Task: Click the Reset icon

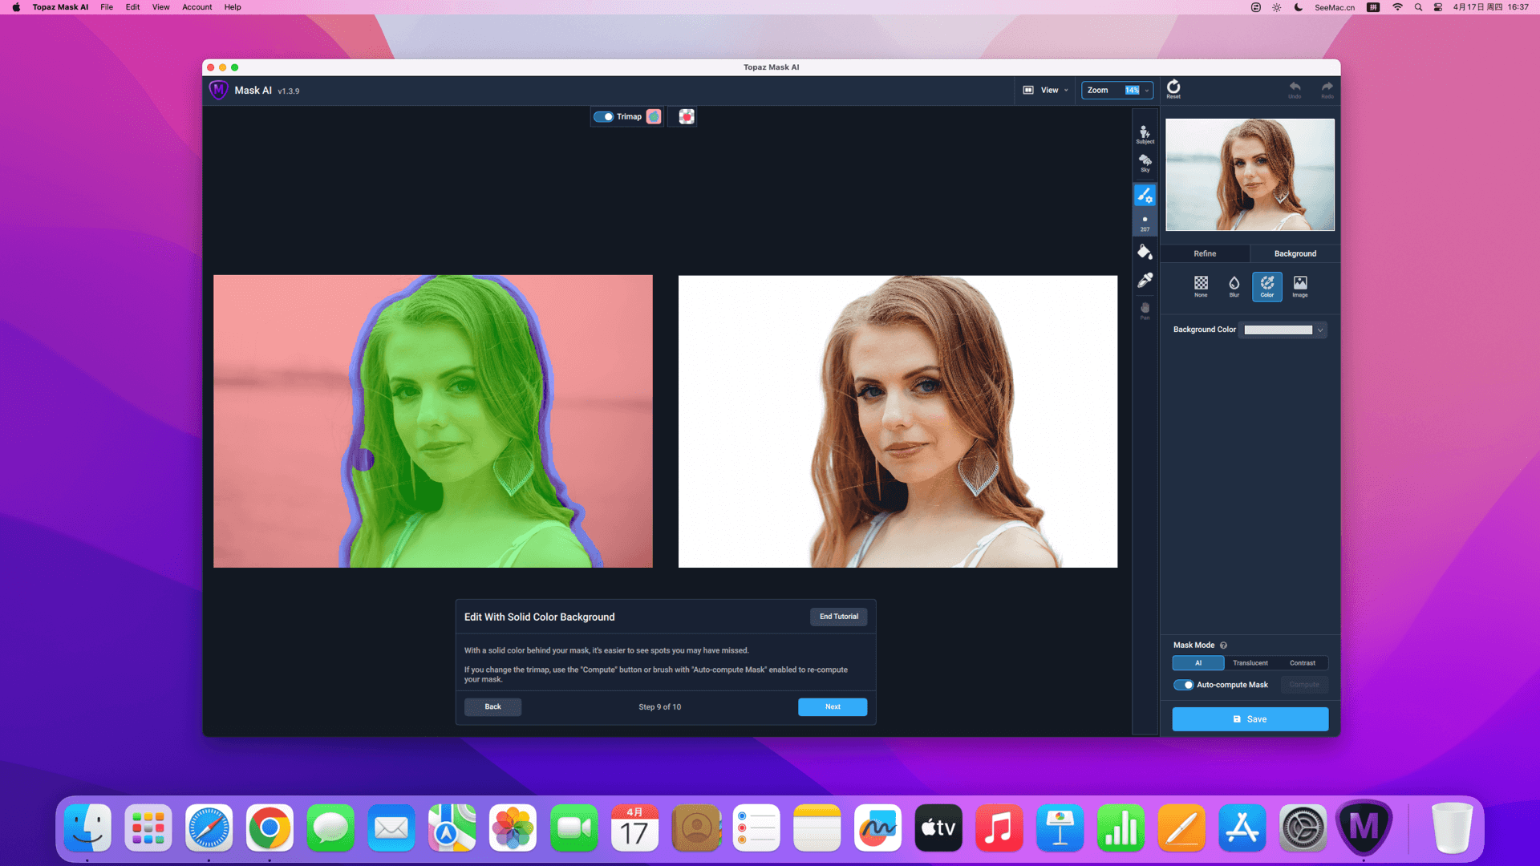Action: (x=1173, y=88)
